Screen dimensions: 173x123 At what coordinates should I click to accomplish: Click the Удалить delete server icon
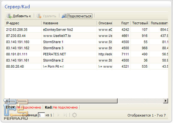point(39,16)
